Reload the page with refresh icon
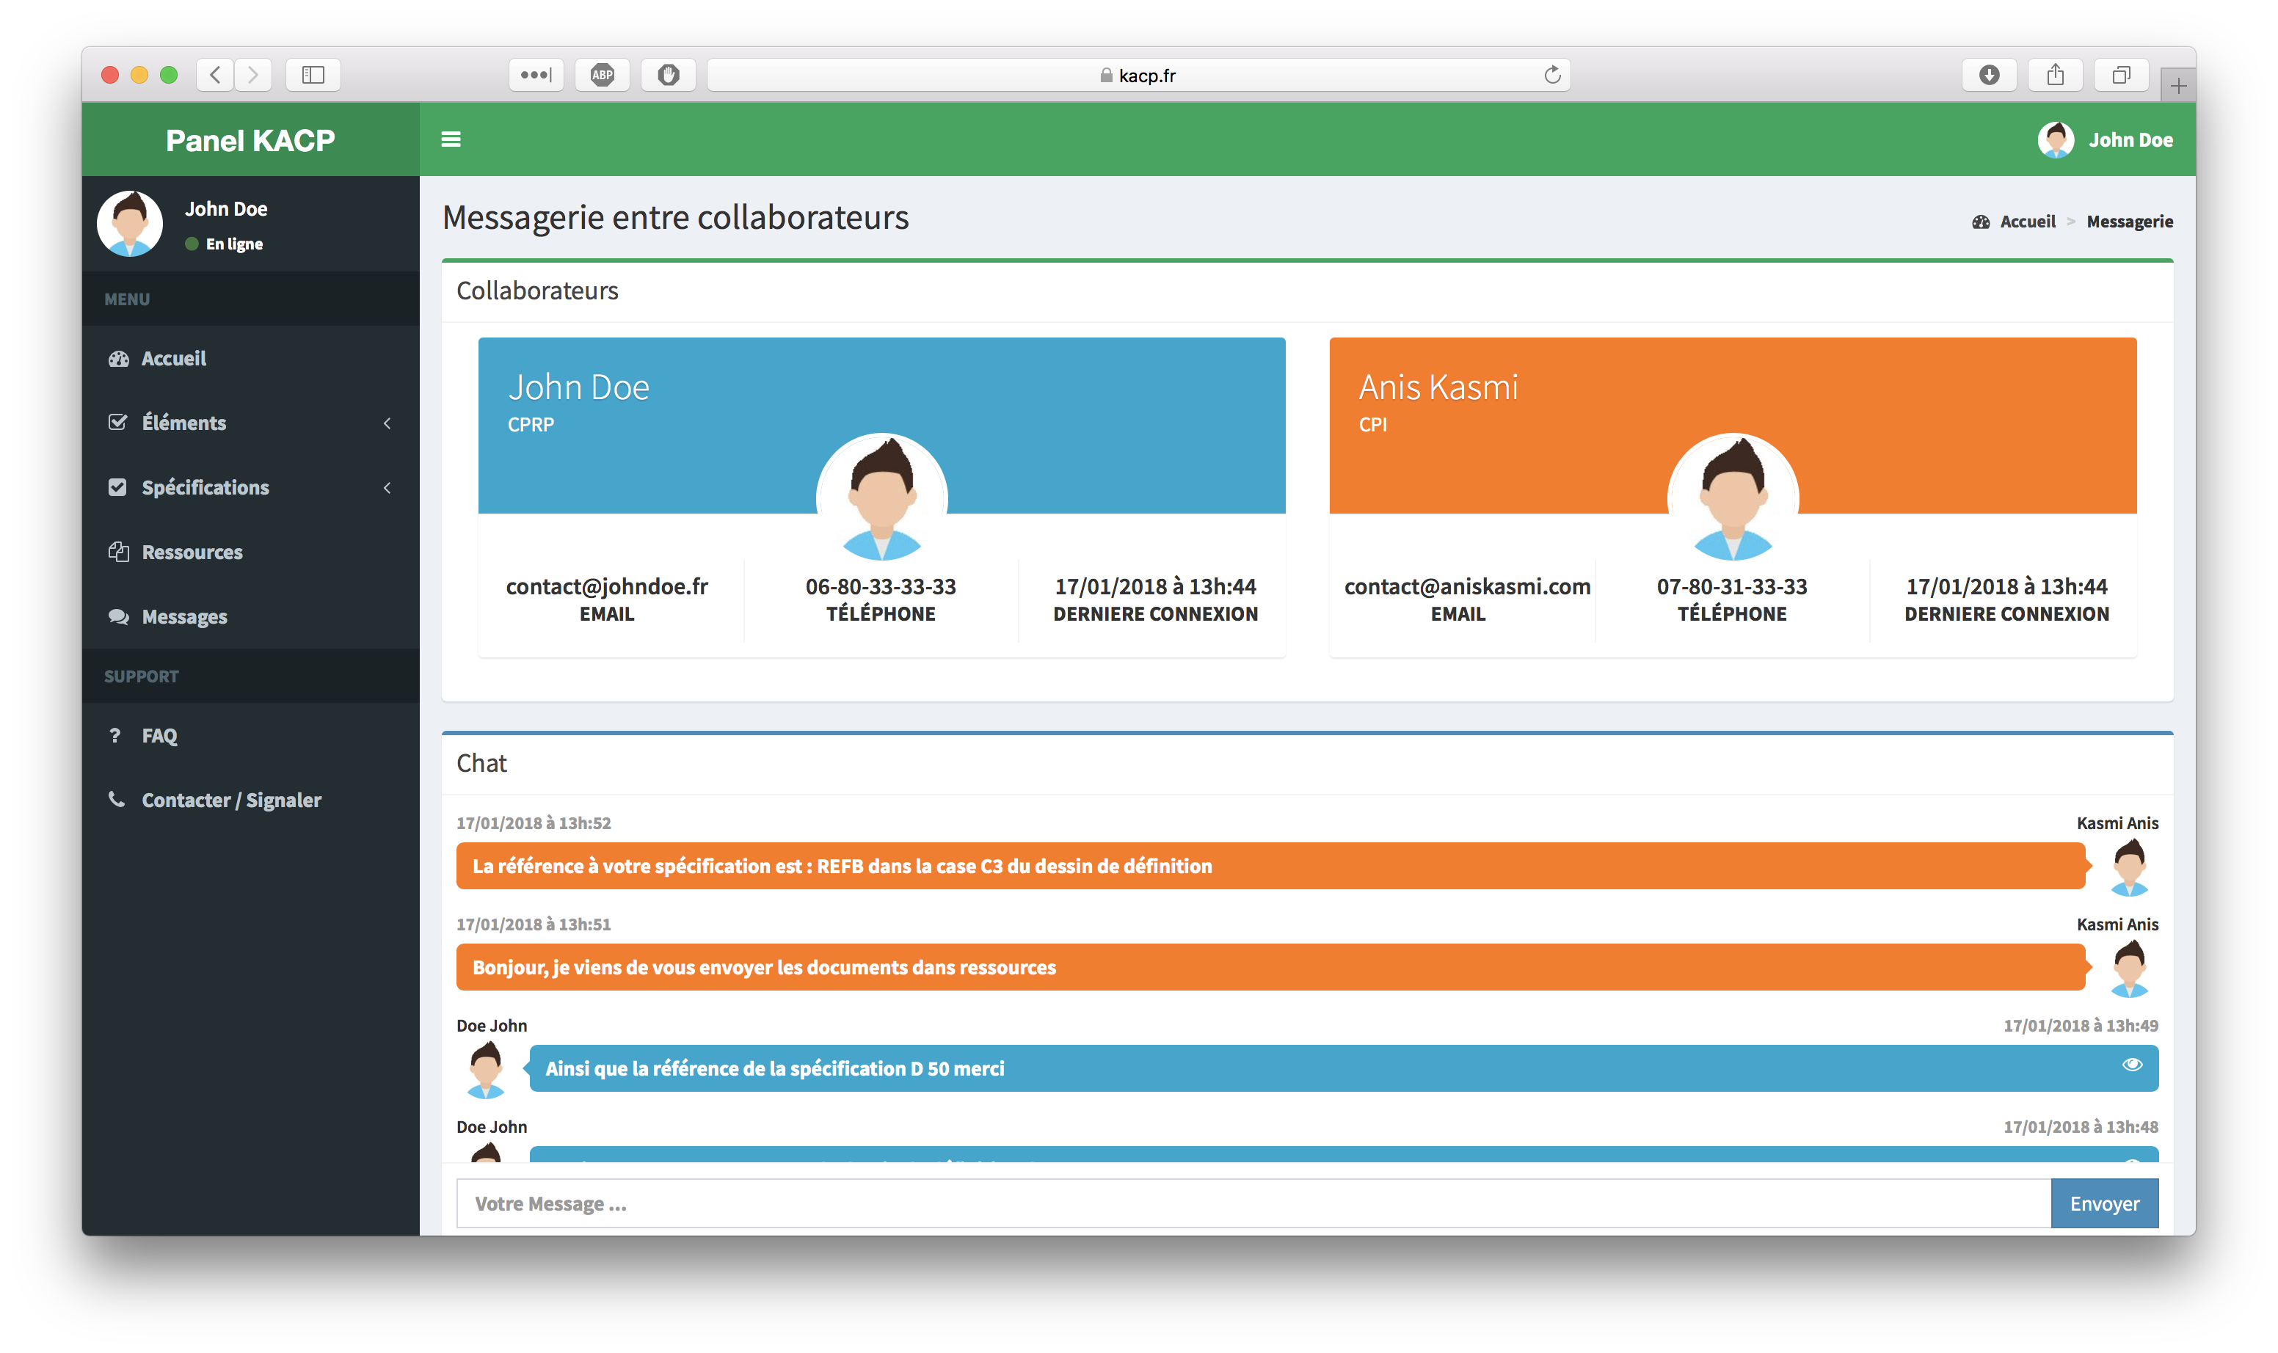This screenshot has height=1353, width=2278. coord(1552,75)
